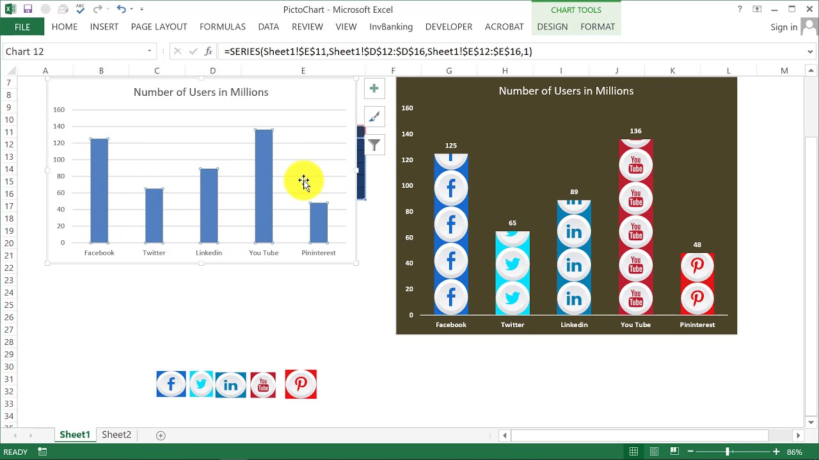Click the Insert Function fx icon
Screen dimensions: 819x460
coord(209,51)
